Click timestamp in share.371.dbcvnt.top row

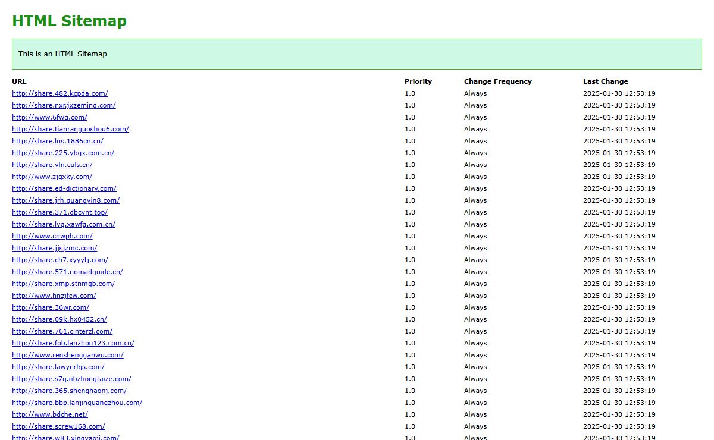[619, 212]
